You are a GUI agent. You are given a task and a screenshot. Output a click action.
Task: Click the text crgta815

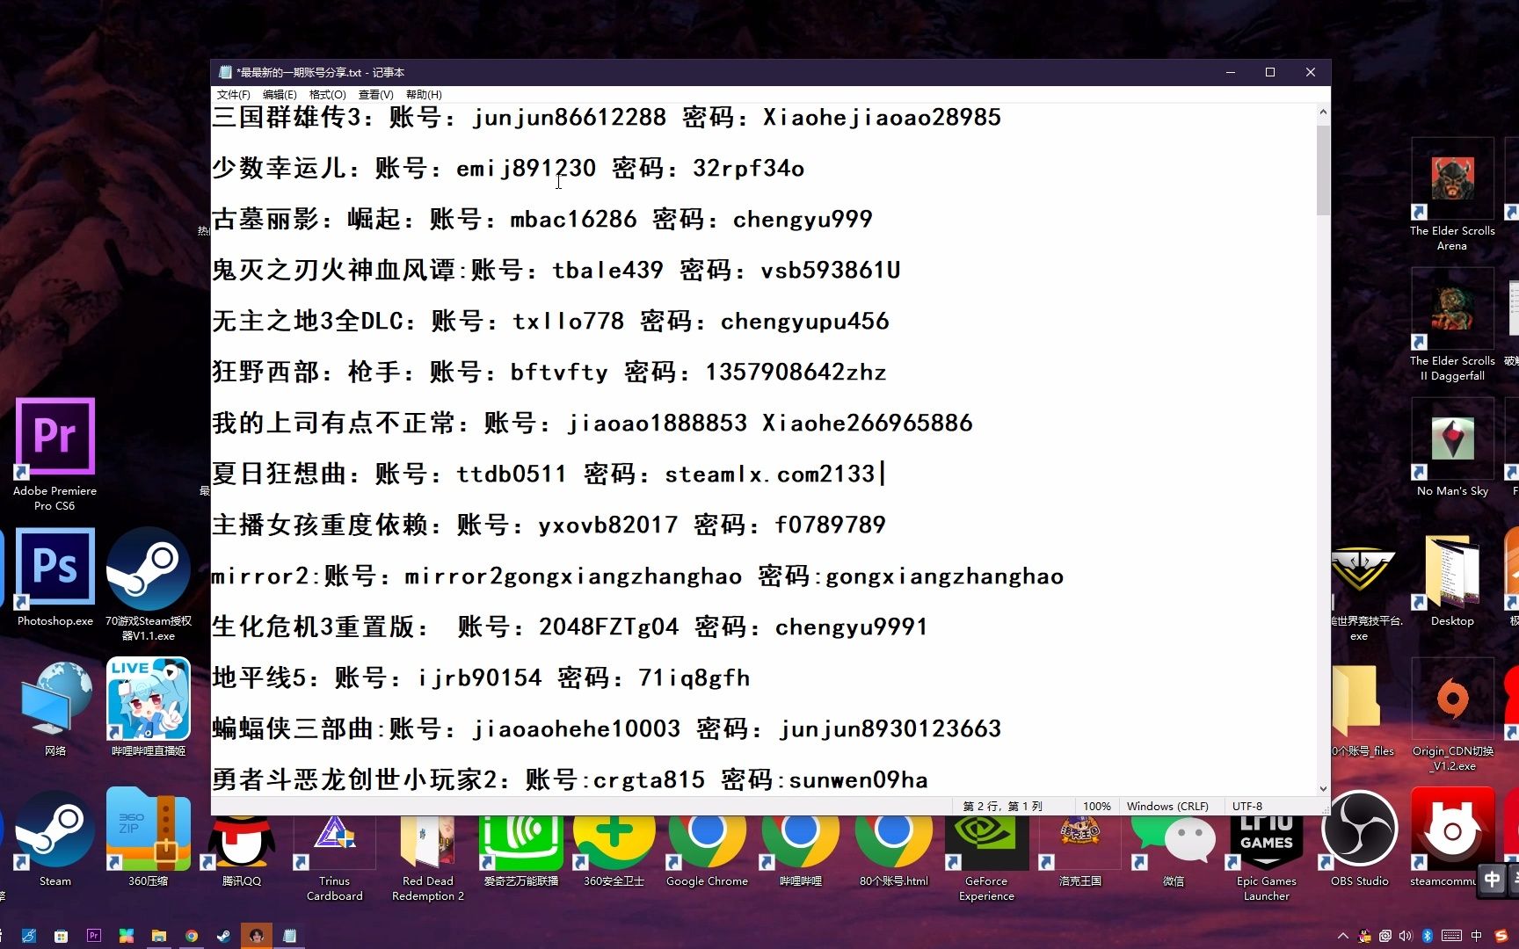coord(649,780)
